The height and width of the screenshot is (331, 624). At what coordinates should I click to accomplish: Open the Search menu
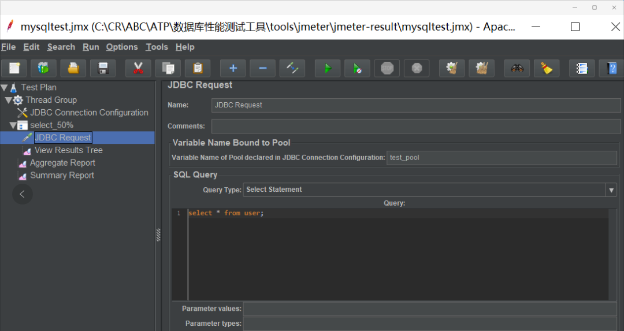point(61,47)
